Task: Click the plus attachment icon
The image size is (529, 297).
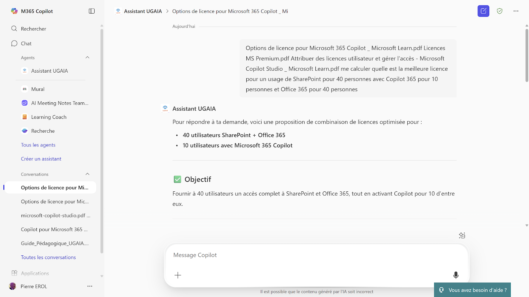Action: [178, 275]
